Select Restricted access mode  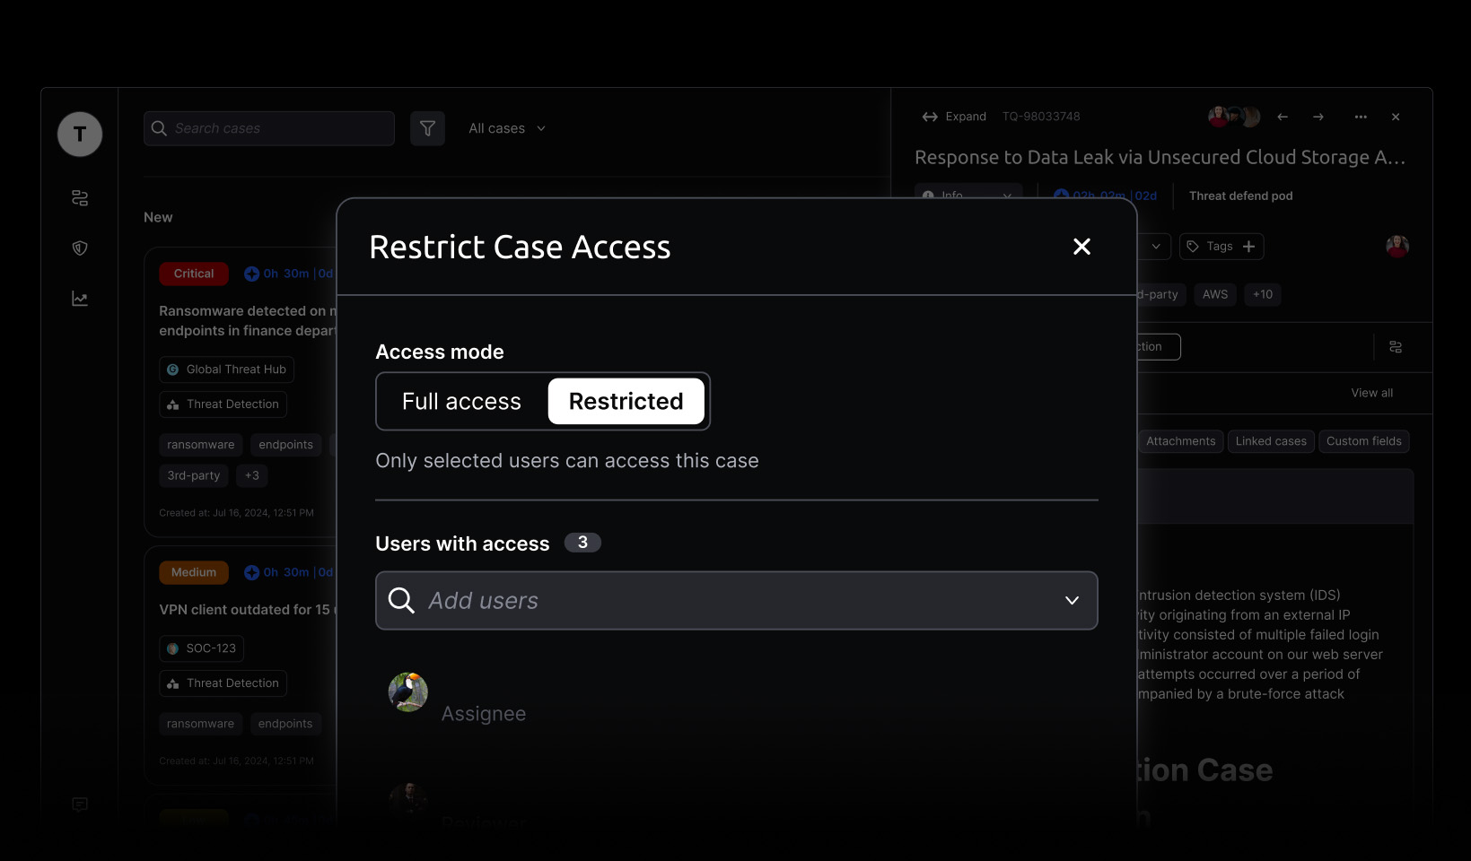coord(626,402)
